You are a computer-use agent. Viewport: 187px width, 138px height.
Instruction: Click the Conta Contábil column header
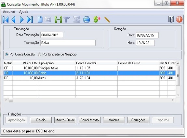[x=97, y=63]
